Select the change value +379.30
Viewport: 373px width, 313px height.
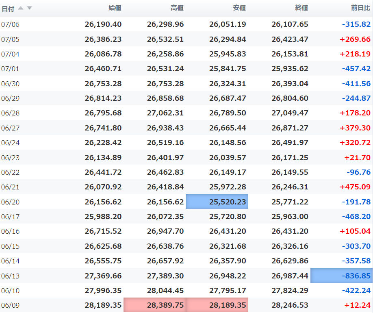click(x=355, y=128)
